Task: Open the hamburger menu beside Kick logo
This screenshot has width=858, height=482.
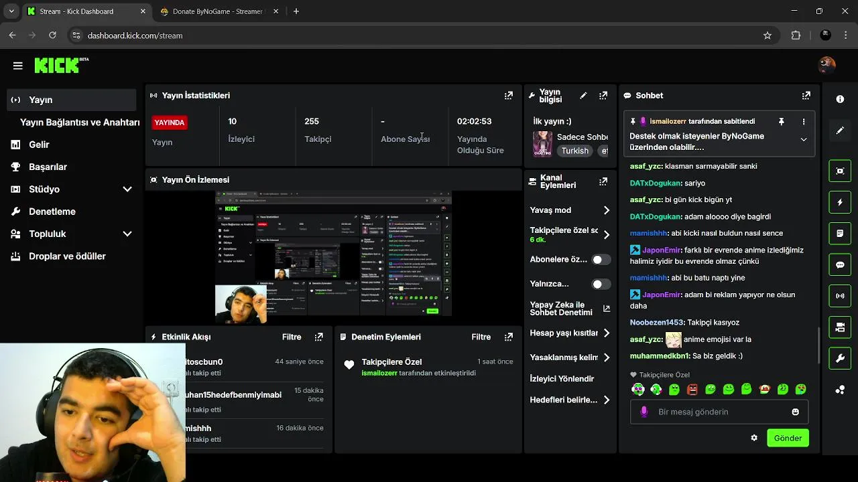Action: click(18, 66)
